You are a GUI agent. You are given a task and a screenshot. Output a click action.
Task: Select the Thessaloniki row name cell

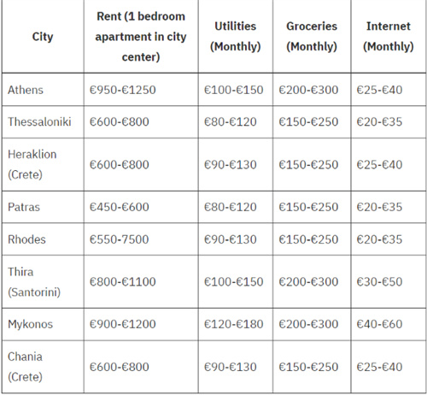[43, 122]
